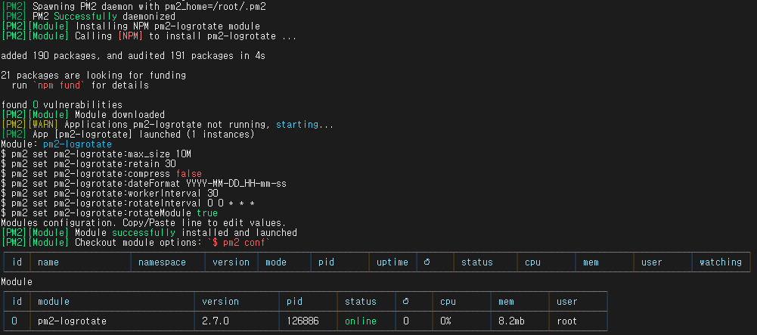
Task: Click the 'added 190 packages' line
Action: [133, 56]
